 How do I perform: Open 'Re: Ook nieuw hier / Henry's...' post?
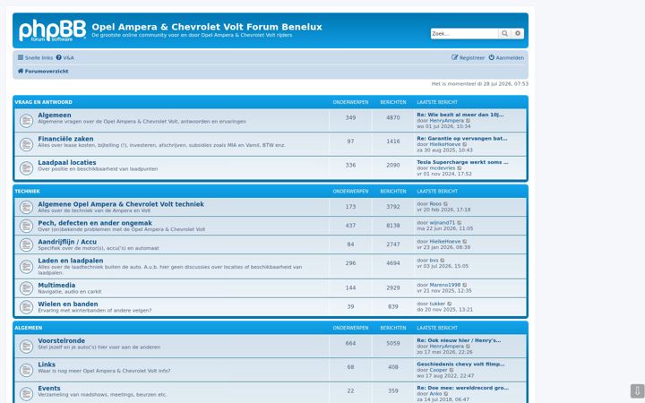pyautogui.click(x=459, y=340)
